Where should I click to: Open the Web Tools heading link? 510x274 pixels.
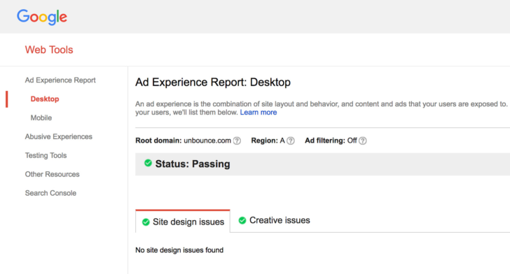49,50
